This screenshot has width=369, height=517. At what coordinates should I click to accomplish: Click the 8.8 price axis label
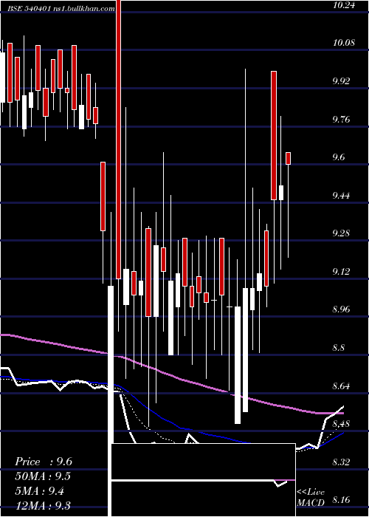(338, 348)
